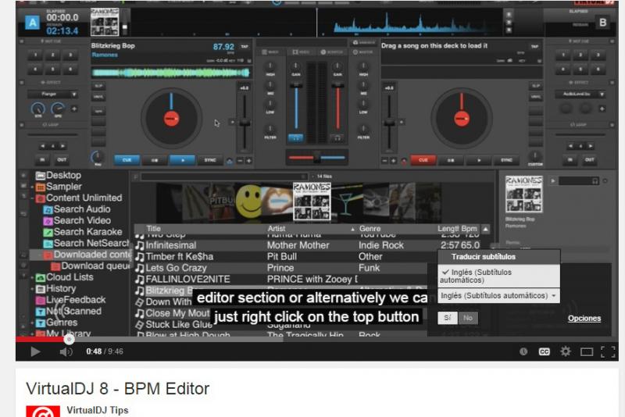Image resolution: width=625 pixels, height=417 pixels.
Task: Click the No button
Action: pos(468,318)
